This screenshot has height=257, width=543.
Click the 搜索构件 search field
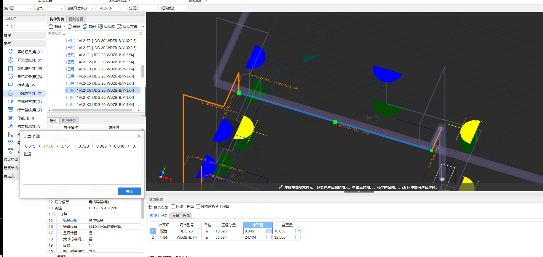(x=95, y=33)
